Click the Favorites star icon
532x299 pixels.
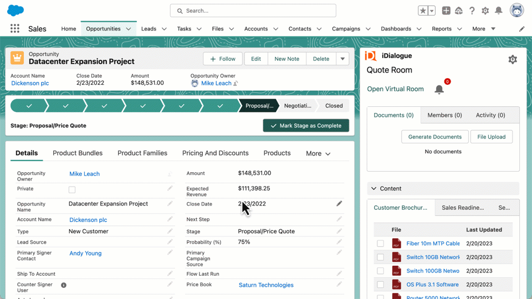coord(423,11)
